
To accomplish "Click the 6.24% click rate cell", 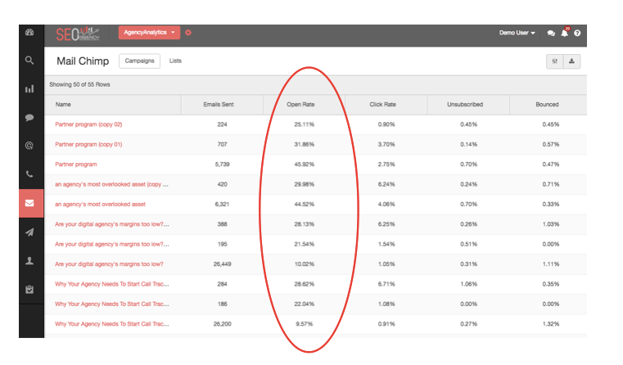I will [x=386, y=184].
